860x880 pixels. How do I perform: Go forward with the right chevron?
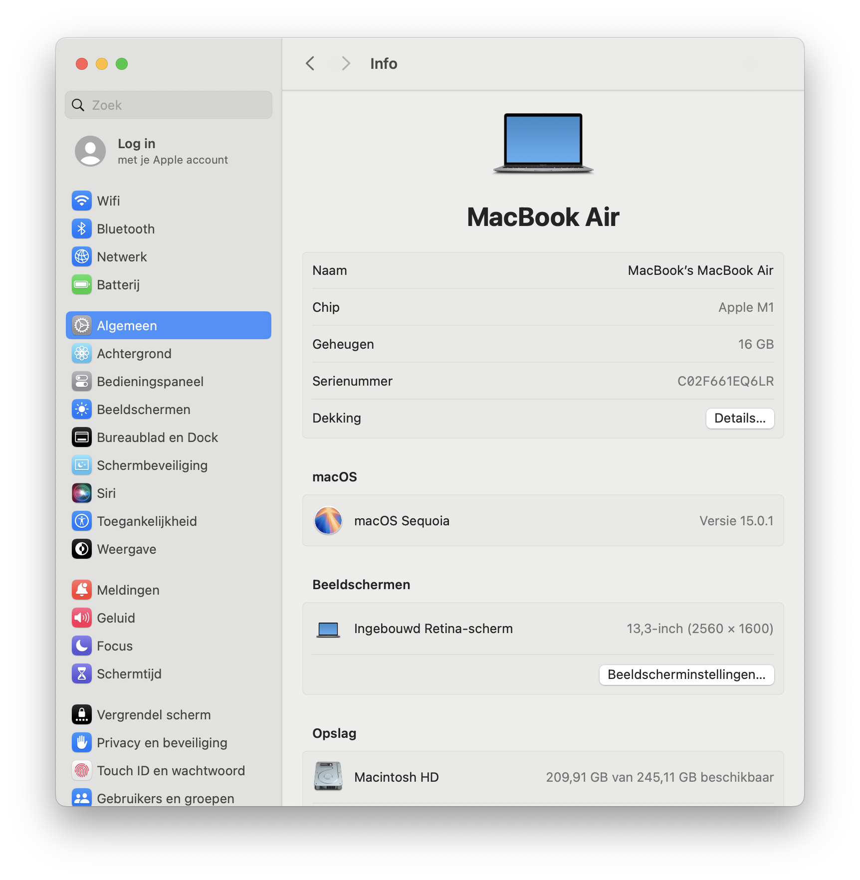(346, 64)
